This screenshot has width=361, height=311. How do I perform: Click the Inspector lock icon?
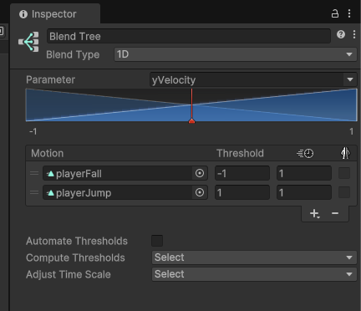click(x=335, y=13)
